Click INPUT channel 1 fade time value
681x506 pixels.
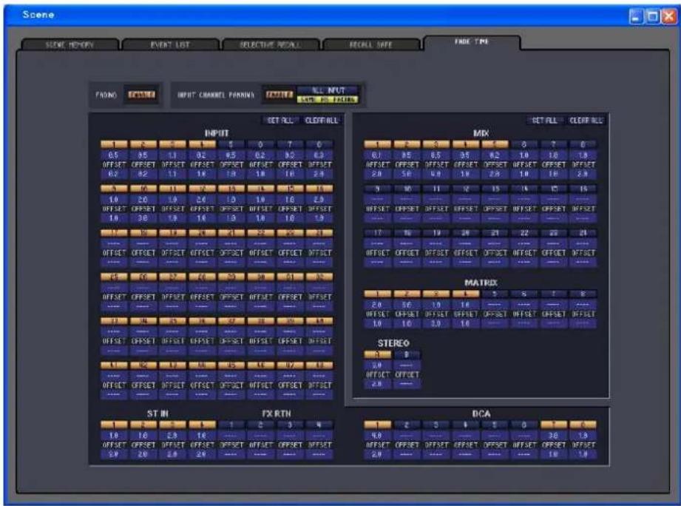[114, 155]
